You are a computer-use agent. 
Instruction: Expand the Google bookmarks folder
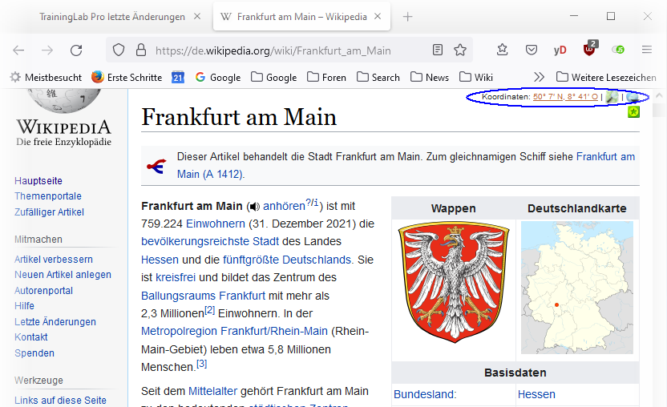pyautogui.click(x=273, y=78)
